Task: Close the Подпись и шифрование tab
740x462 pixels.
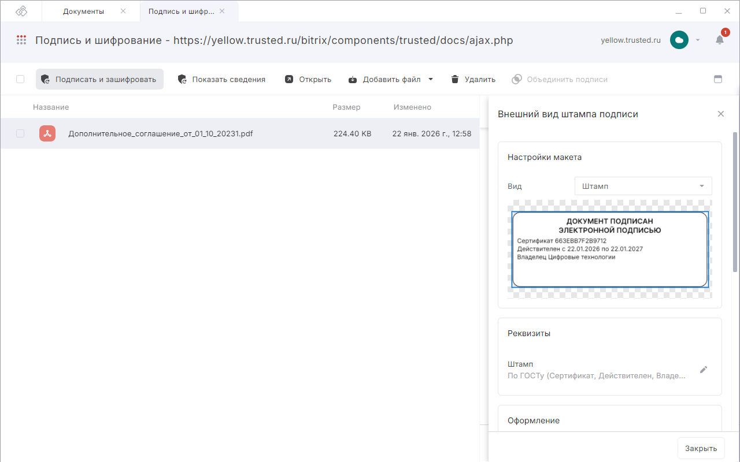Action: click(x=222, y=11)
